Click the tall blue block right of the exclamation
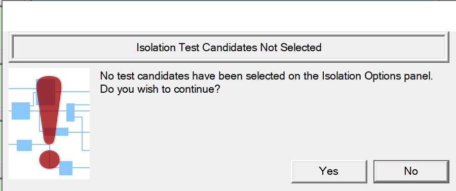456x191 pixels. click(70, 112)
